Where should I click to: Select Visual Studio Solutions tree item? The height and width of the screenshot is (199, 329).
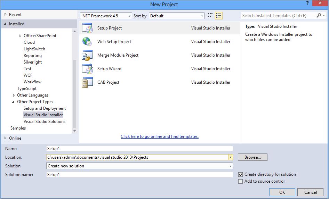coord(45,122)
